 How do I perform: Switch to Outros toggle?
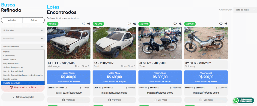(x=34, y=20)
